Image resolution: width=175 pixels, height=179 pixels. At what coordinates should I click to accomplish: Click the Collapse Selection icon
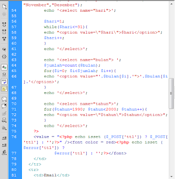coord(4,32)
